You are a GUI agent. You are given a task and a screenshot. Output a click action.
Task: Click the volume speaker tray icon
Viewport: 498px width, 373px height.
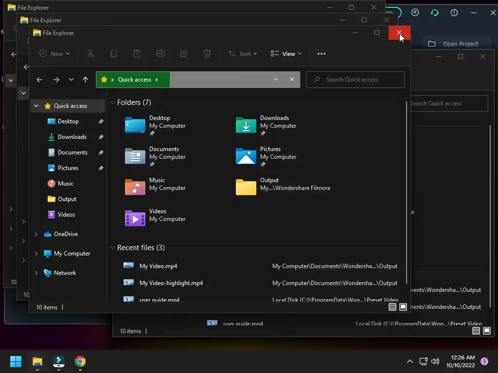coord(435,361)
